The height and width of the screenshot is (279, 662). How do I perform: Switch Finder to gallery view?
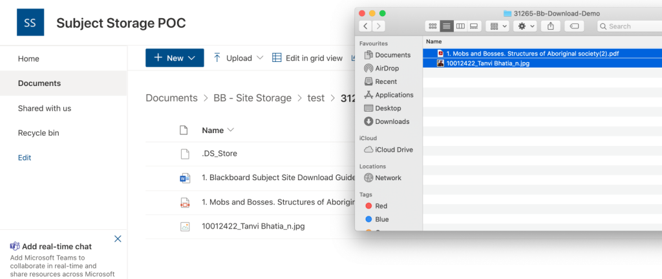click(474, 26)
